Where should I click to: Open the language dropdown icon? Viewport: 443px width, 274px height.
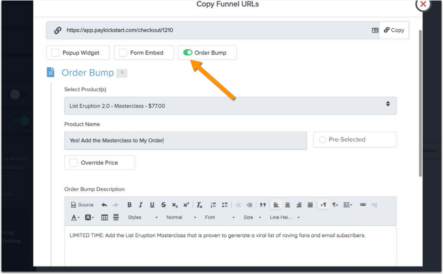pyautogui.click(x=348, y=205)
